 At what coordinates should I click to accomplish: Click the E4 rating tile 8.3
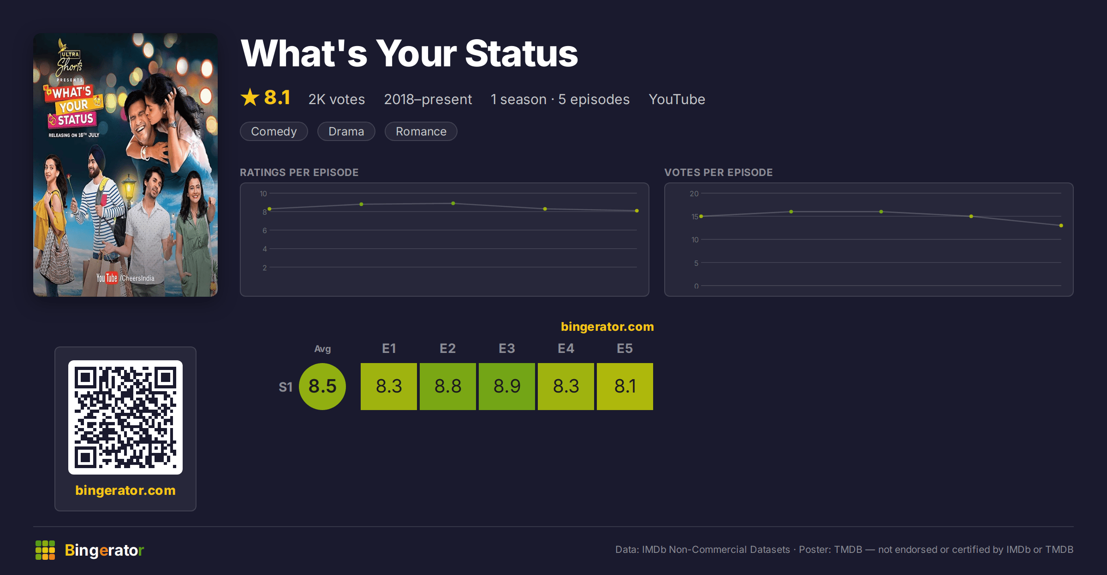coord(566,387)
